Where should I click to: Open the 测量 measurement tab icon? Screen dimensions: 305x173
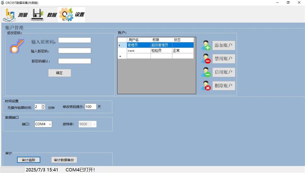tap(9, 15)
